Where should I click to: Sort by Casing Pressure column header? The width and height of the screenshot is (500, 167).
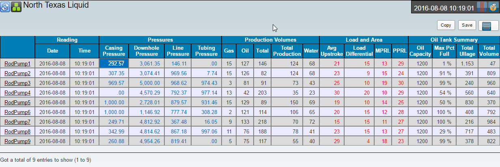coord(114,51)
